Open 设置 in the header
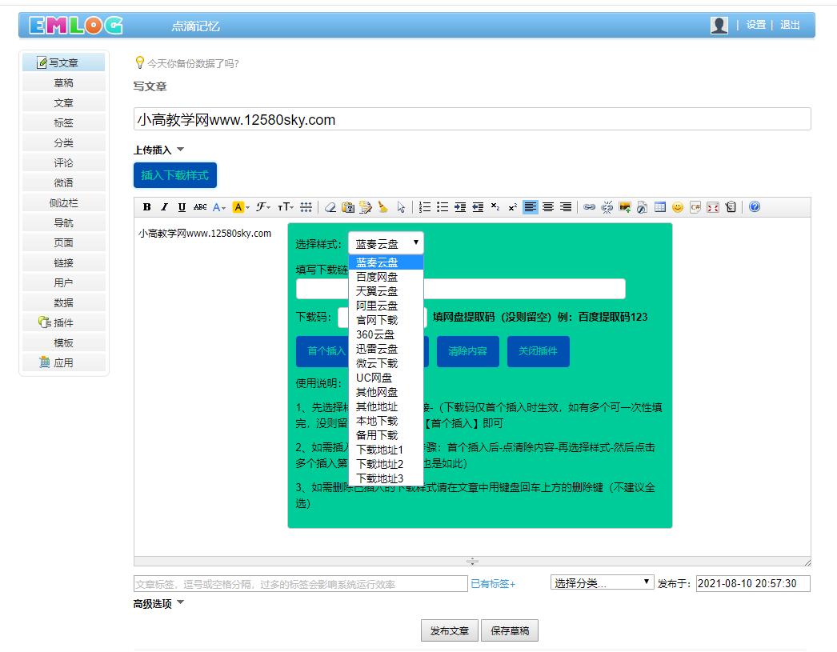 coord(756,25)
